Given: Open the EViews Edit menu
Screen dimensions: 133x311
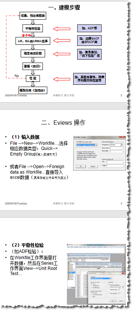Looking at the screenshot, I should [x=72, y=247].
